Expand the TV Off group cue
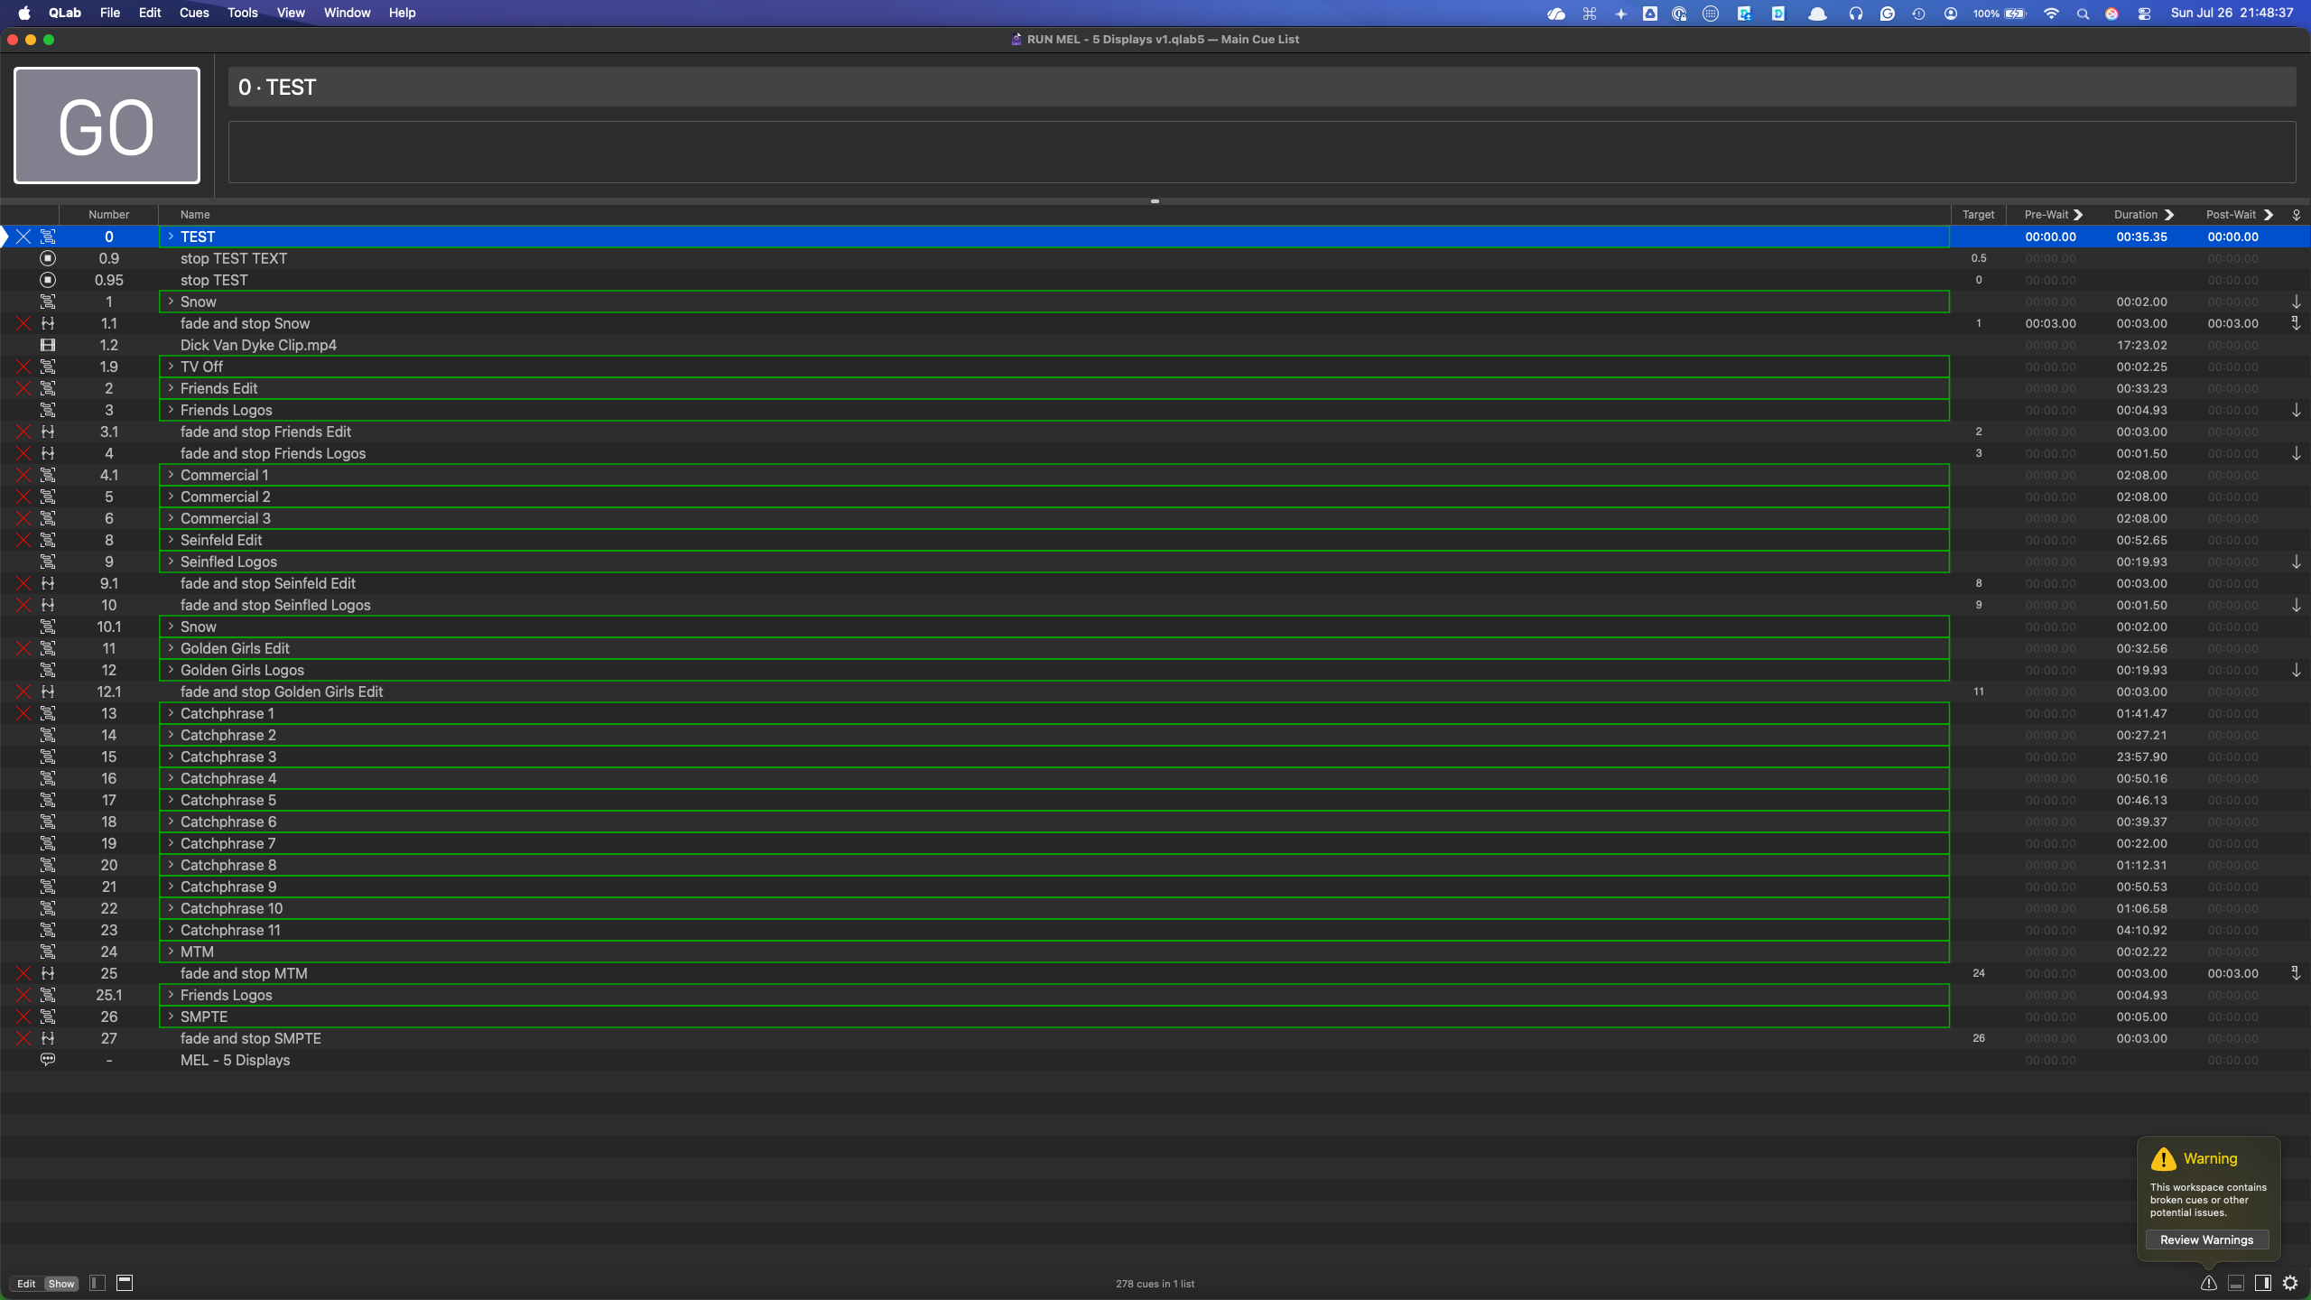 171,367
